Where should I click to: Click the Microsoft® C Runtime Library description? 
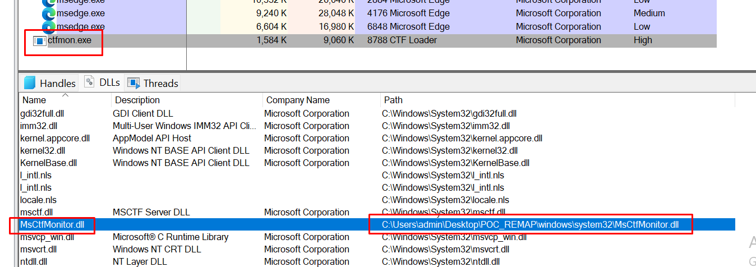[170, 237]
